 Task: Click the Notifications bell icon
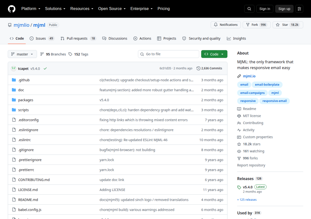[216, 25]
